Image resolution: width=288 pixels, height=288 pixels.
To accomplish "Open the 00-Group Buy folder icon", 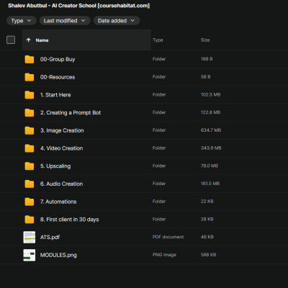I will tap(30, 59).
